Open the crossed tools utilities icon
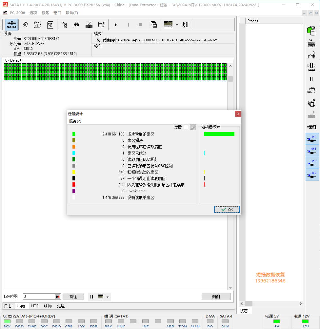 25,25
